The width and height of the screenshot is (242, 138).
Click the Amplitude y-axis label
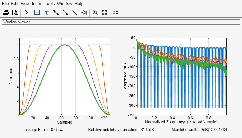tap(11, 76)
